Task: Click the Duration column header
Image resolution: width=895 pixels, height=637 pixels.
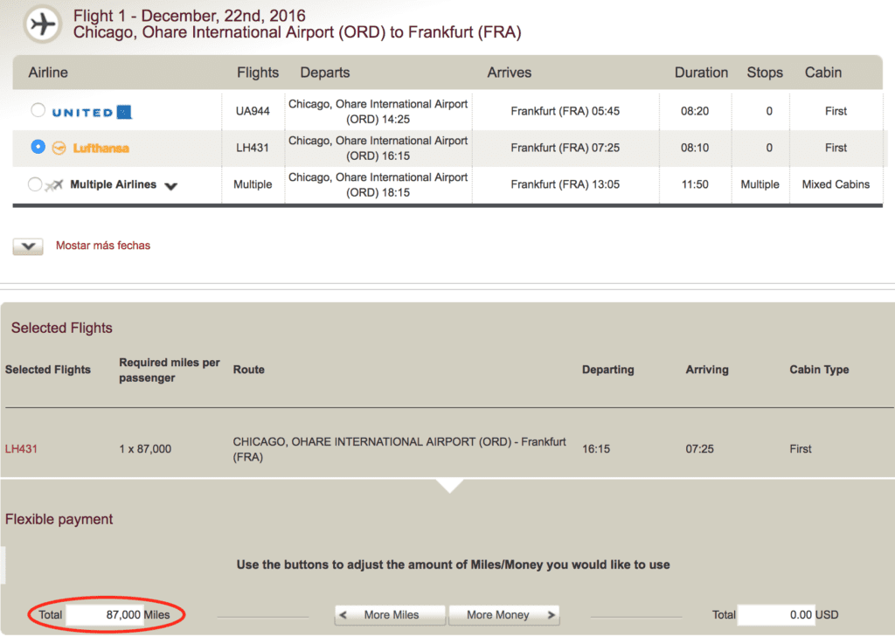Action: 701,73
